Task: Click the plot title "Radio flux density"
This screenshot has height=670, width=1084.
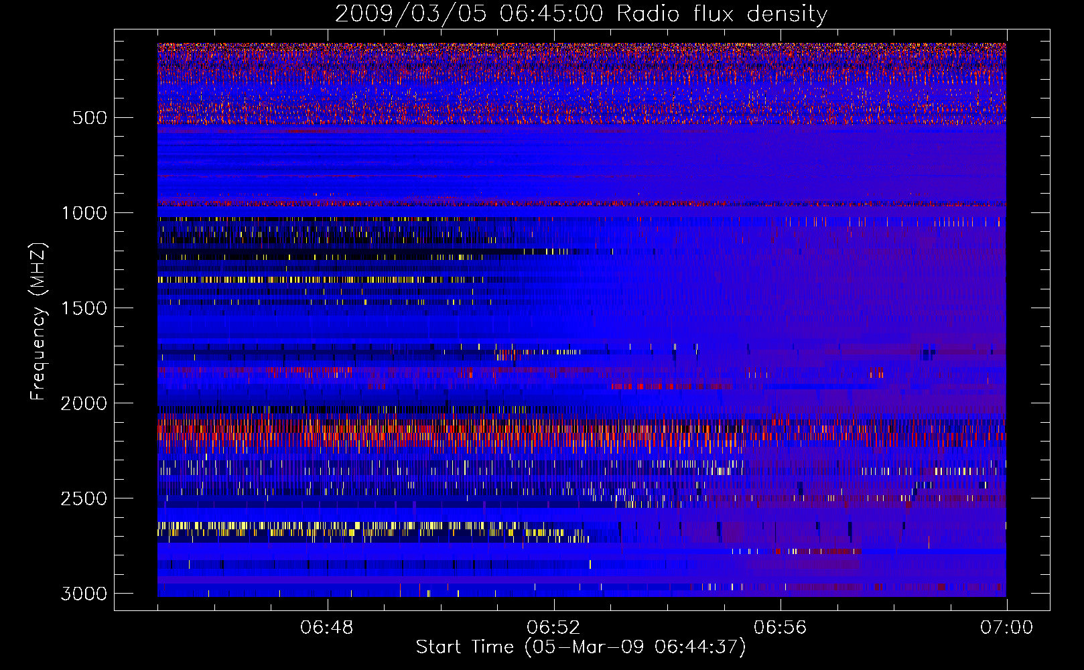Action: [722, 14]
